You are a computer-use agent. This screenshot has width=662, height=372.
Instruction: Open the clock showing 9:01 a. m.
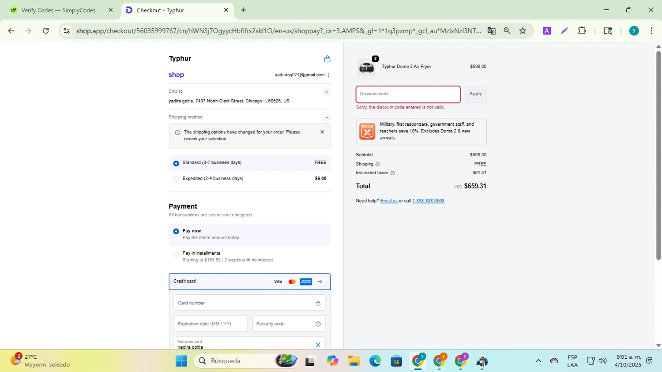point(628,361)
